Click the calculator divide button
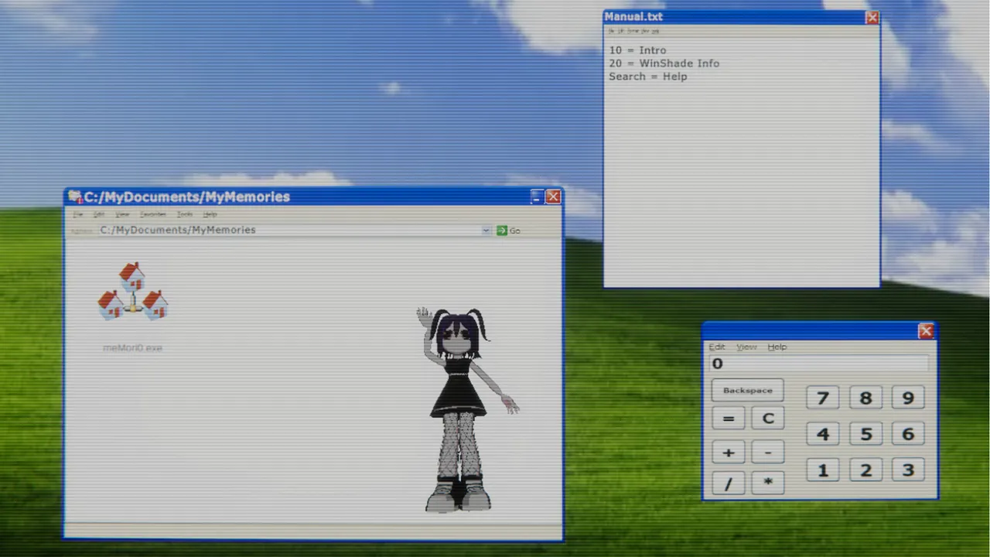 pos(728,484)
